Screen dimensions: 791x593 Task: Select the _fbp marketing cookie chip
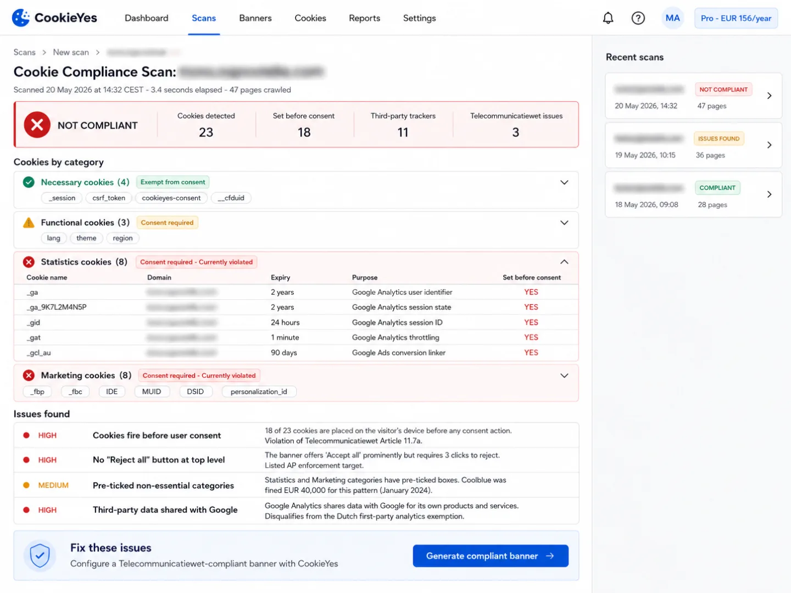coord(37,391)
